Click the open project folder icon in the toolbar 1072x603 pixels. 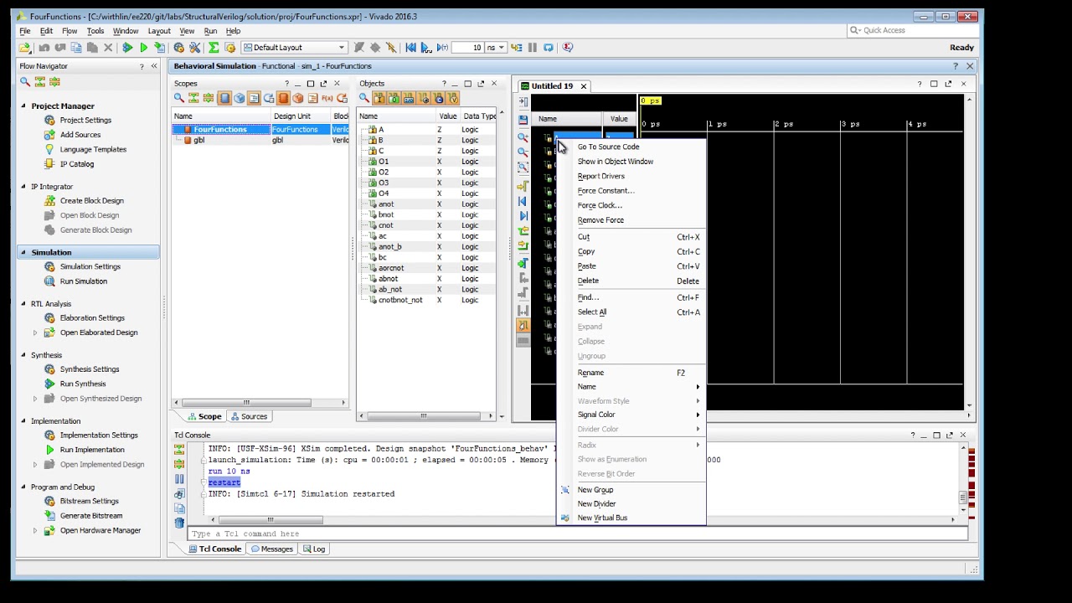click(24, 48)
